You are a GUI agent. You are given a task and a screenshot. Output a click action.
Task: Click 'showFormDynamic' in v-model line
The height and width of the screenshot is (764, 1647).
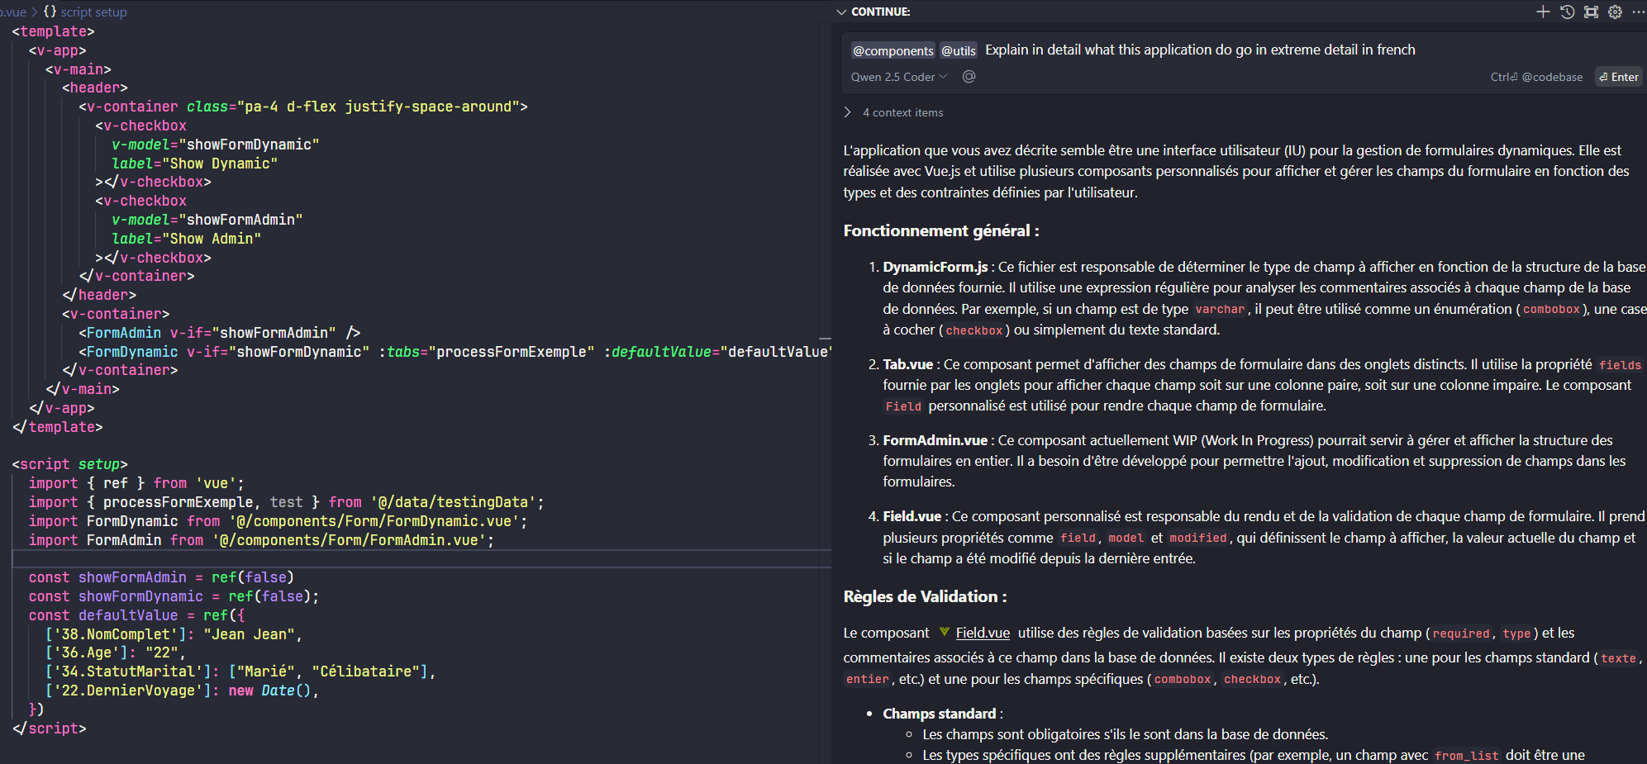coord(249,145)
